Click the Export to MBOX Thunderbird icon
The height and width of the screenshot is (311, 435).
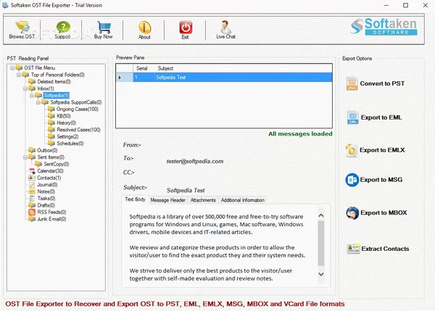click(352, 213)
